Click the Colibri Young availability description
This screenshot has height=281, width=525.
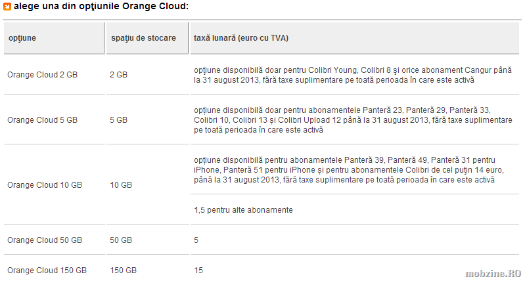[x=353, y=75]
